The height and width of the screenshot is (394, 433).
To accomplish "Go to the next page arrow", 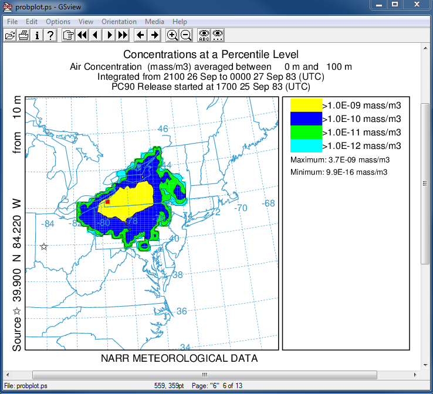I will (109, 35).
